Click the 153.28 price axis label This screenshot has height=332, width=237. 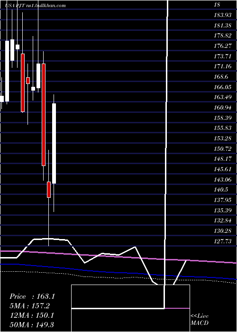pos(222,138)
